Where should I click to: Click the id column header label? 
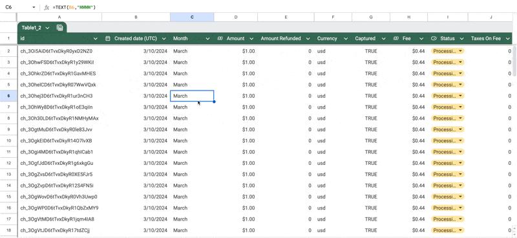(23, 39)
